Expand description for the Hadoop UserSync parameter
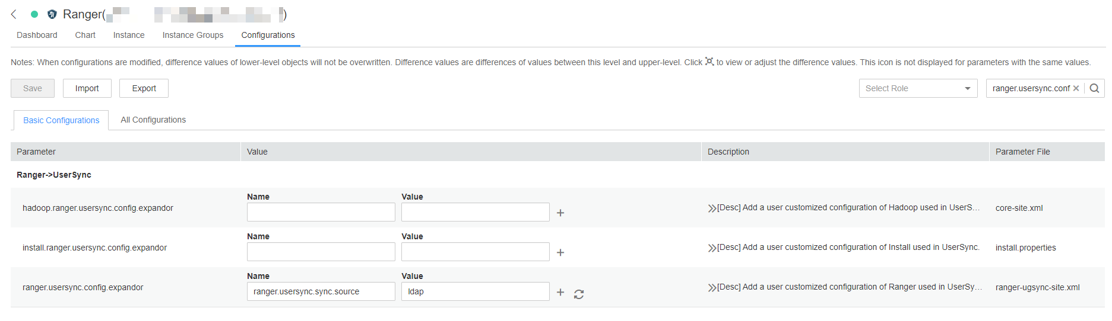 (712, 208)
